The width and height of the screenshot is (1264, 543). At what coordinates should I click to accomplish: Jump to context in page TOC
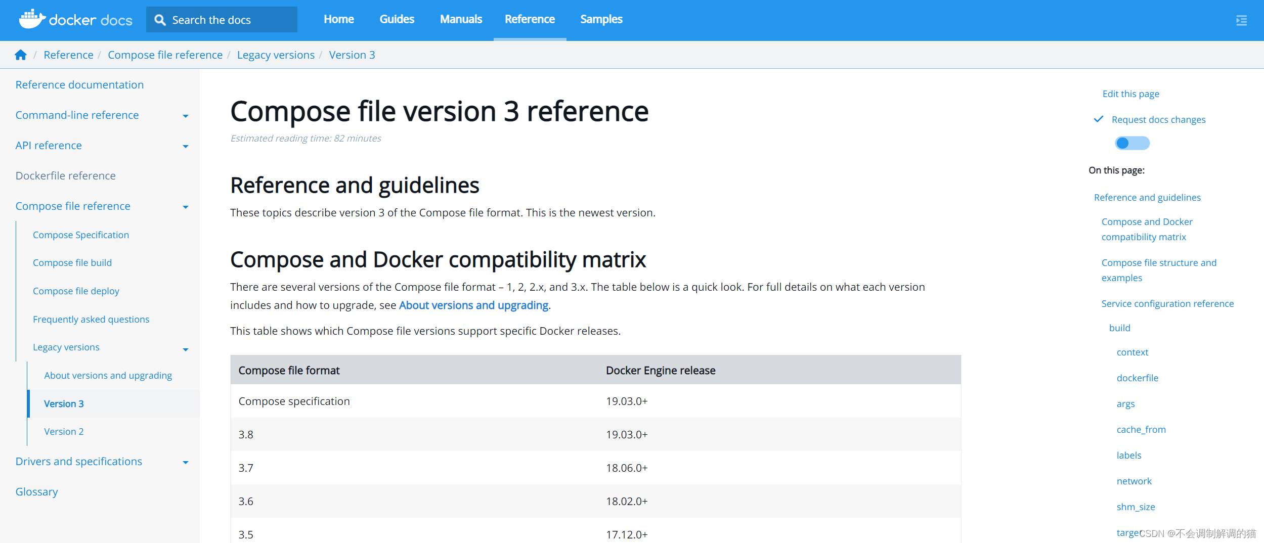1132,352
